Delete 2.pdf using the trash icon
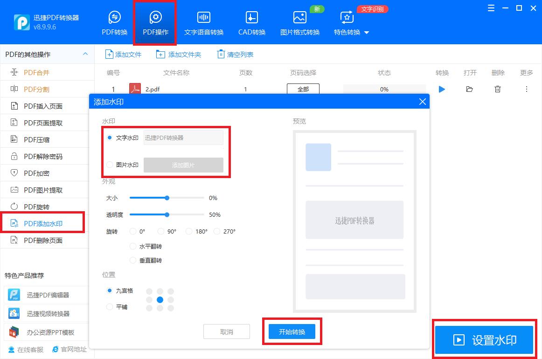 pyautogui.click(x=498, y=89)
